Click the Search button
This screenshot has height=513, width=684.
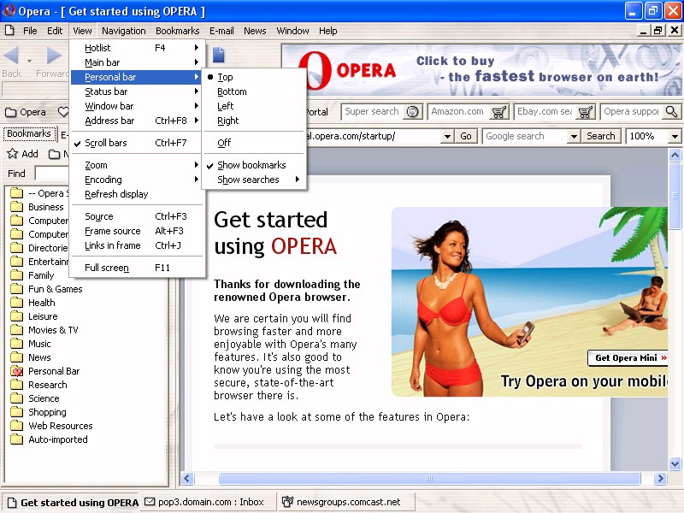[x=601, y=136]
